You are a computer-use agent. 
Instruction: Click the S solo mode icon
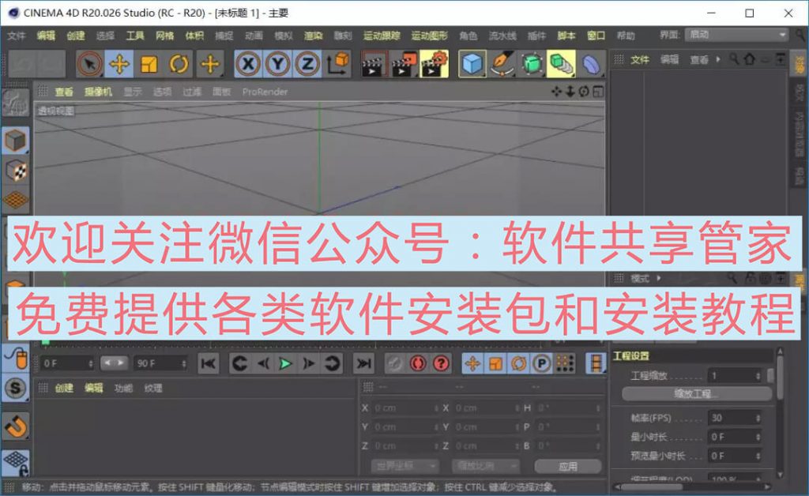pyautogui.click(x=16, y=389)
